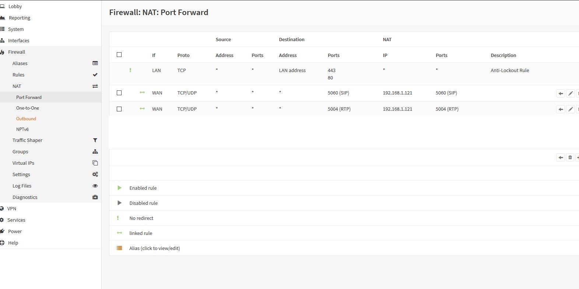This screenshot has height=289, width=579.
Task: Go to One-to-One NAT page
Action: pos(28,108)
